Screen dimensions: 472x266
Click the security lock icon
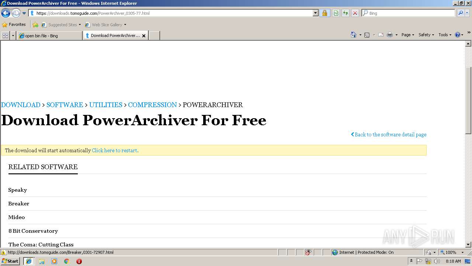coord(324,13)
